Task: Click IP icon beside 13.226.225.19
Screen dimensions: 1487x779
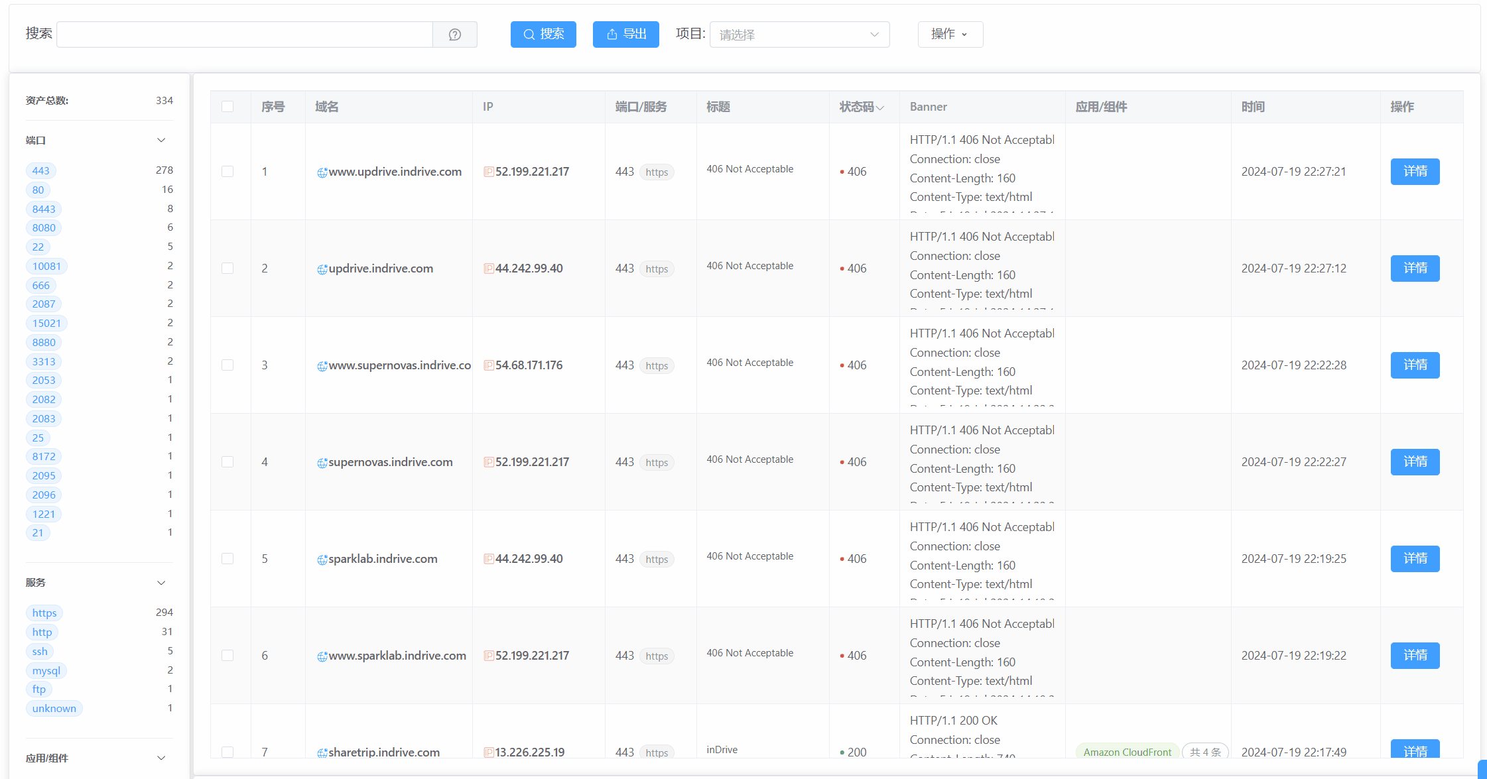Action: coord(489,752)
